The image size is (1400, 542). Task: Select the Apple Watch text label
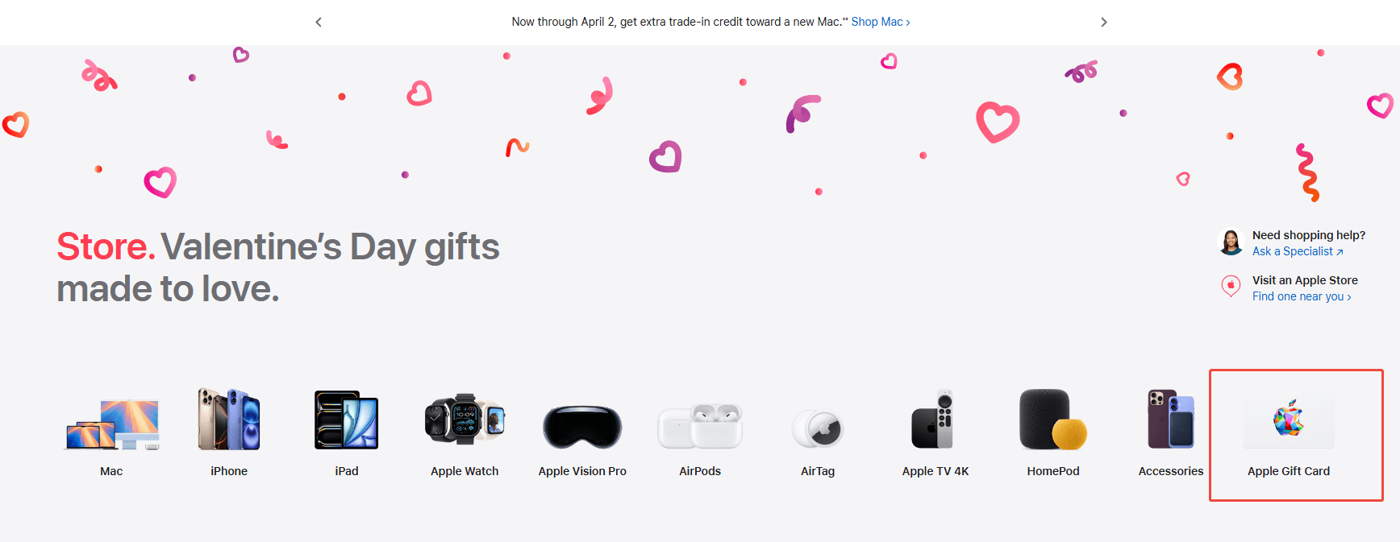click(x=465, y=471)
